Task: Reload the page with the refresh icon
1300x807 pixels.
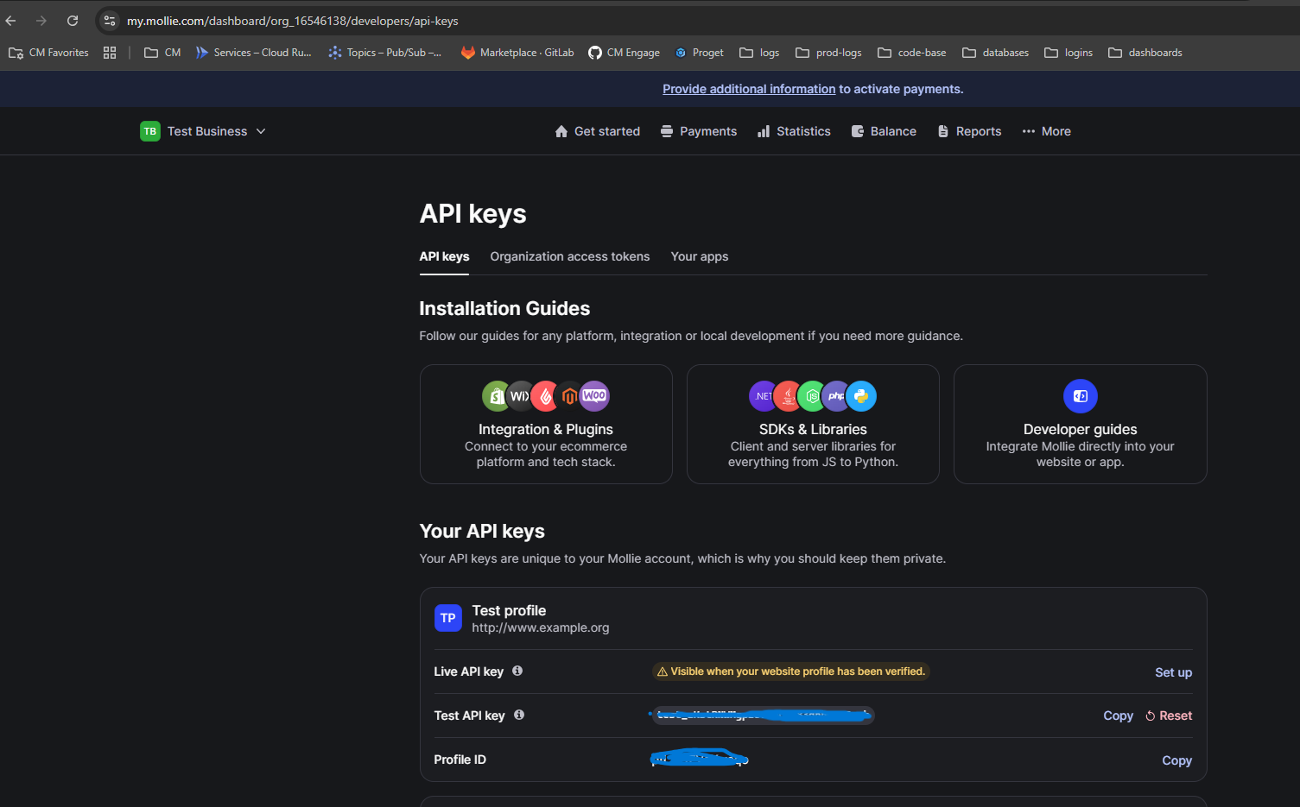Action: 73,21
